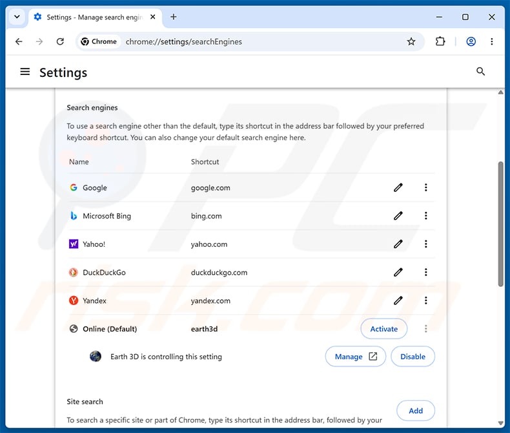
Task: Search settings with the magnifier icon
Action: (x=480, y=71)
